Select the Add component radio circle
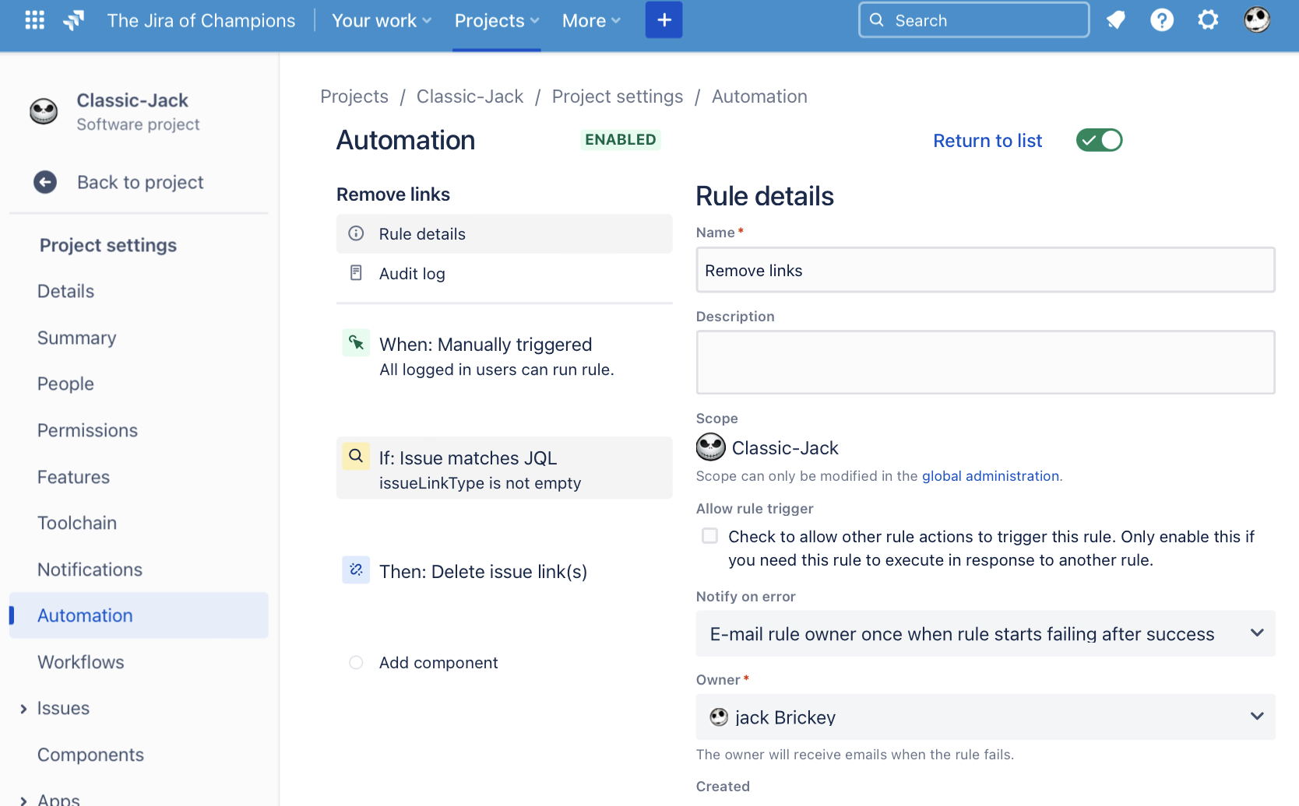The image size is (1299, 806). coord(356,662)
